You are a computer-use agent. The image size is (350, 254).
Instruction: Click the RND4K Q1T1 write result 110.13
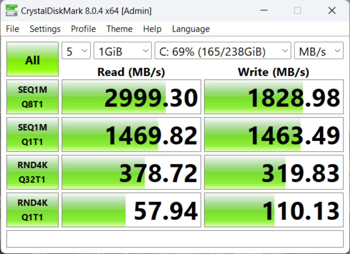274,210
